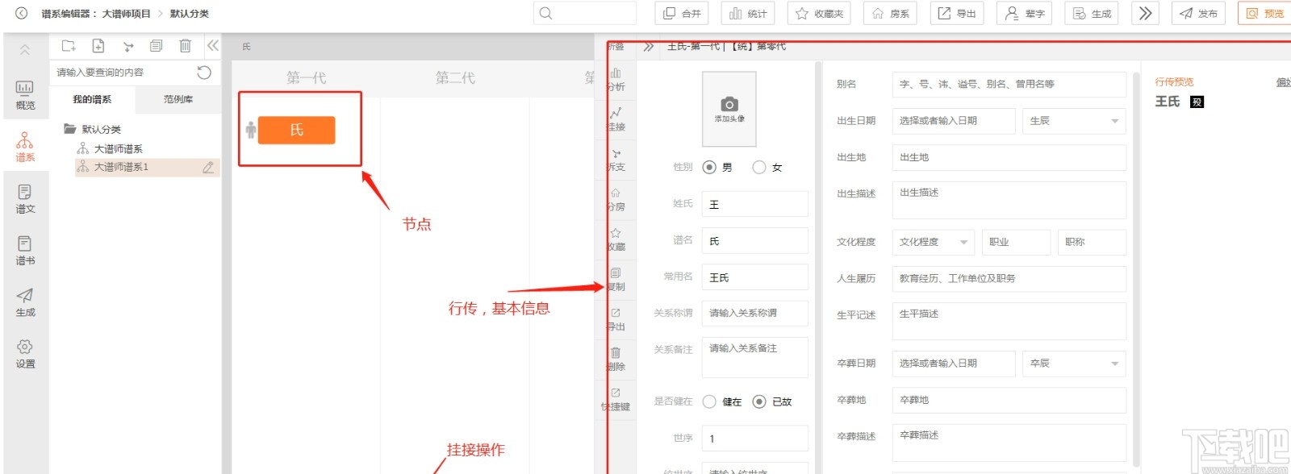Open the 设置 settings sidebar section

(25, 353)
